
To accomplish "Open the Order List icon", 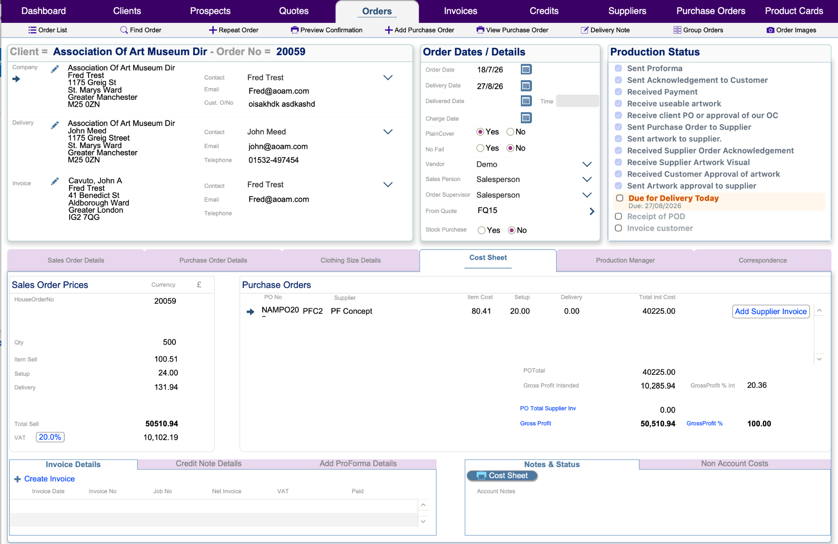I will coord(32,30).
